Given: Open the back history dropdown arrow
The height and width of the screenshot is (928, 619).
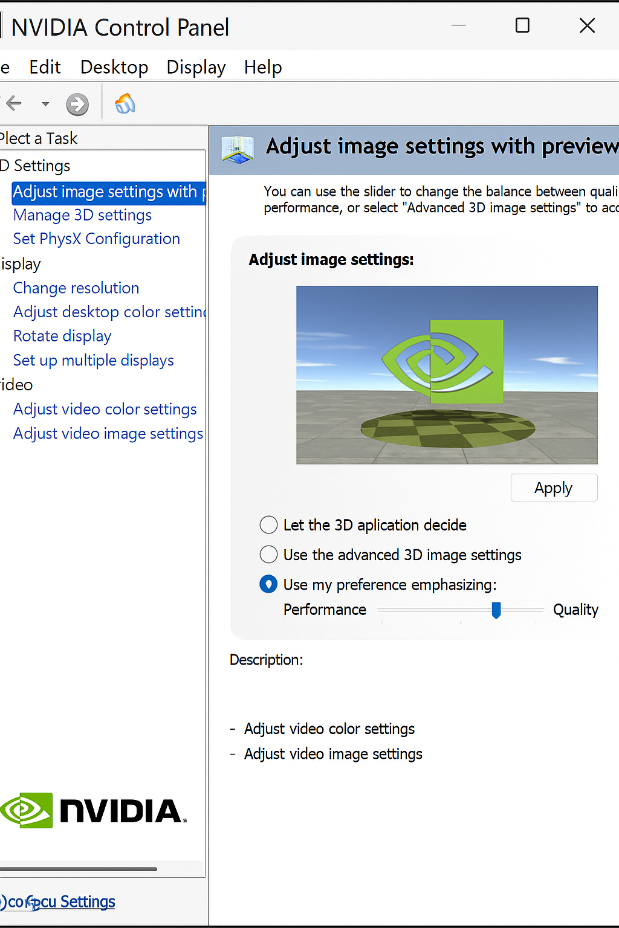Looking at the screenshot, I should pos(45,104).
